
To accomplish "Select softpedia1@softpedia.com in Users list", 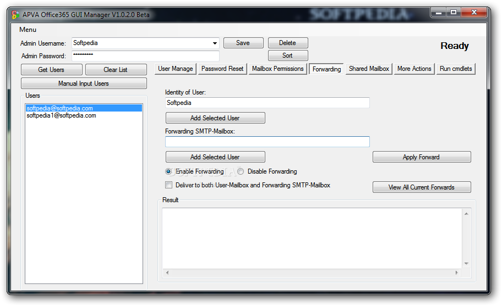I will pos(84,115).
